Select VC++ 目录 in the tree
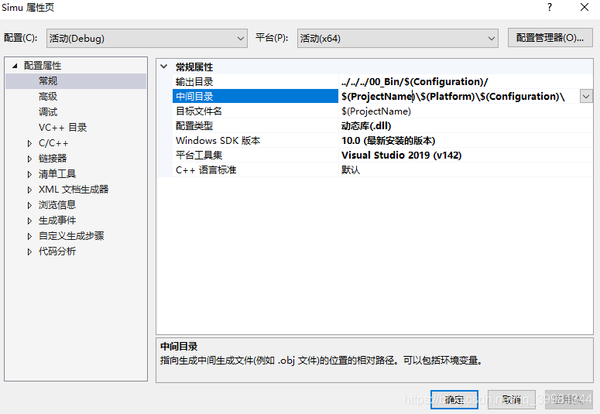 (x=63, y=128)
